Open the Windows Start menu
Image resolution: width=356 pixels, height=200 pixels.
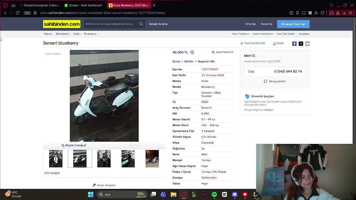coord(91,194)
